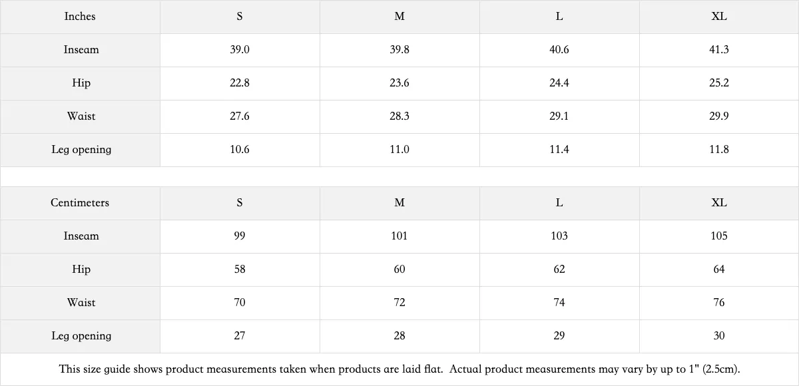Click the Inches table header cell
The height and width of the screenshot is (386, 799).
[80, 17]
